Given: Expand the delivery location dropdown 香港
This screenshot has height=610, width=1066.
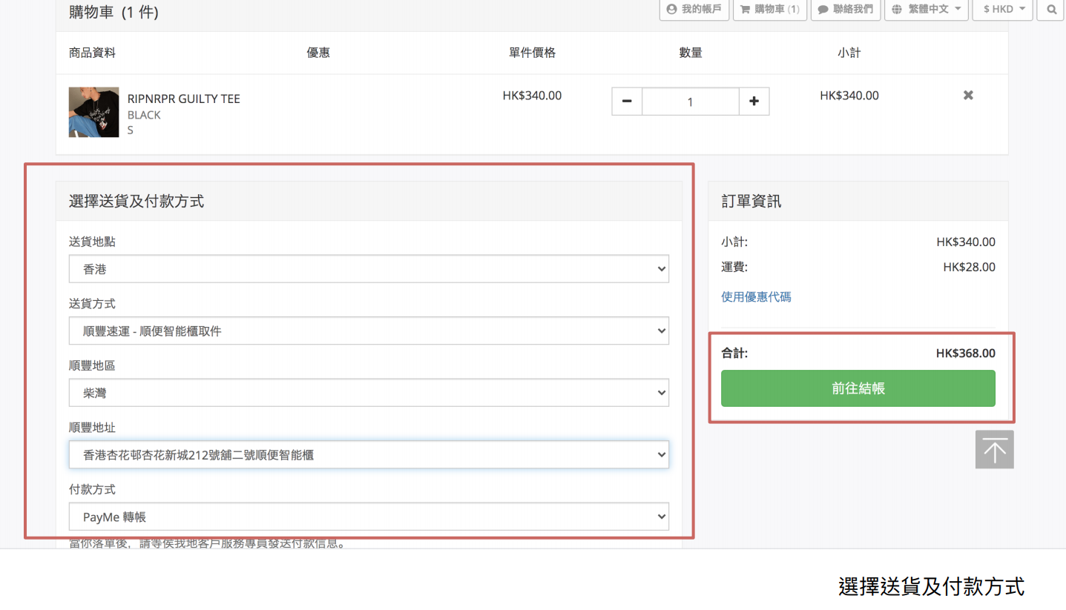Looking at the screenshot, I should point(369,269).
